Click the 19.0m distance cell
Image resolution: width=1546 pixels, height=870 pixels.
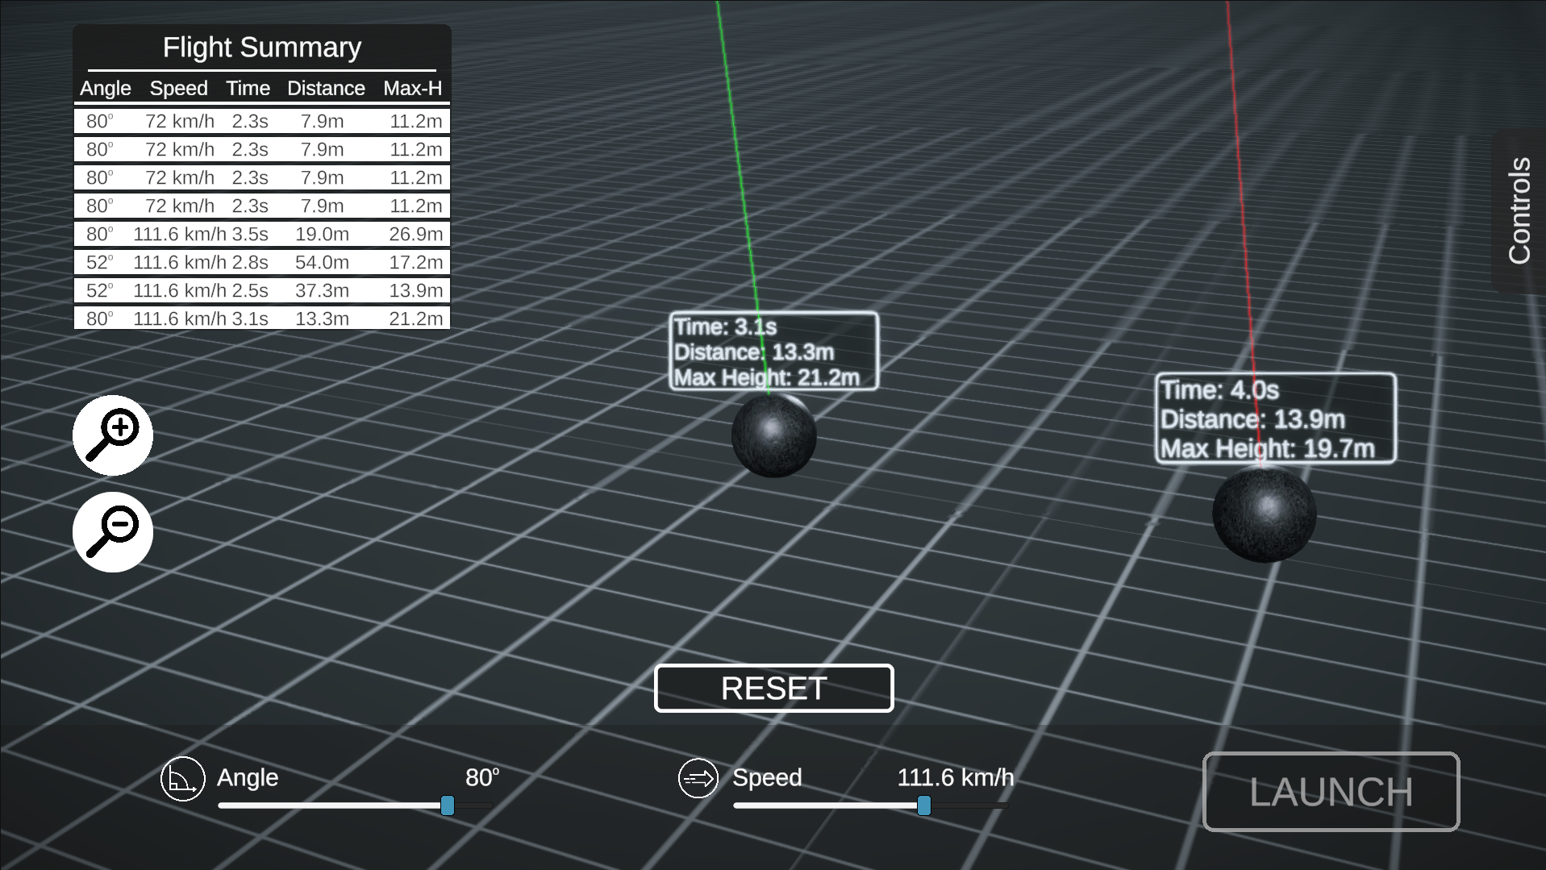(323, 234)
